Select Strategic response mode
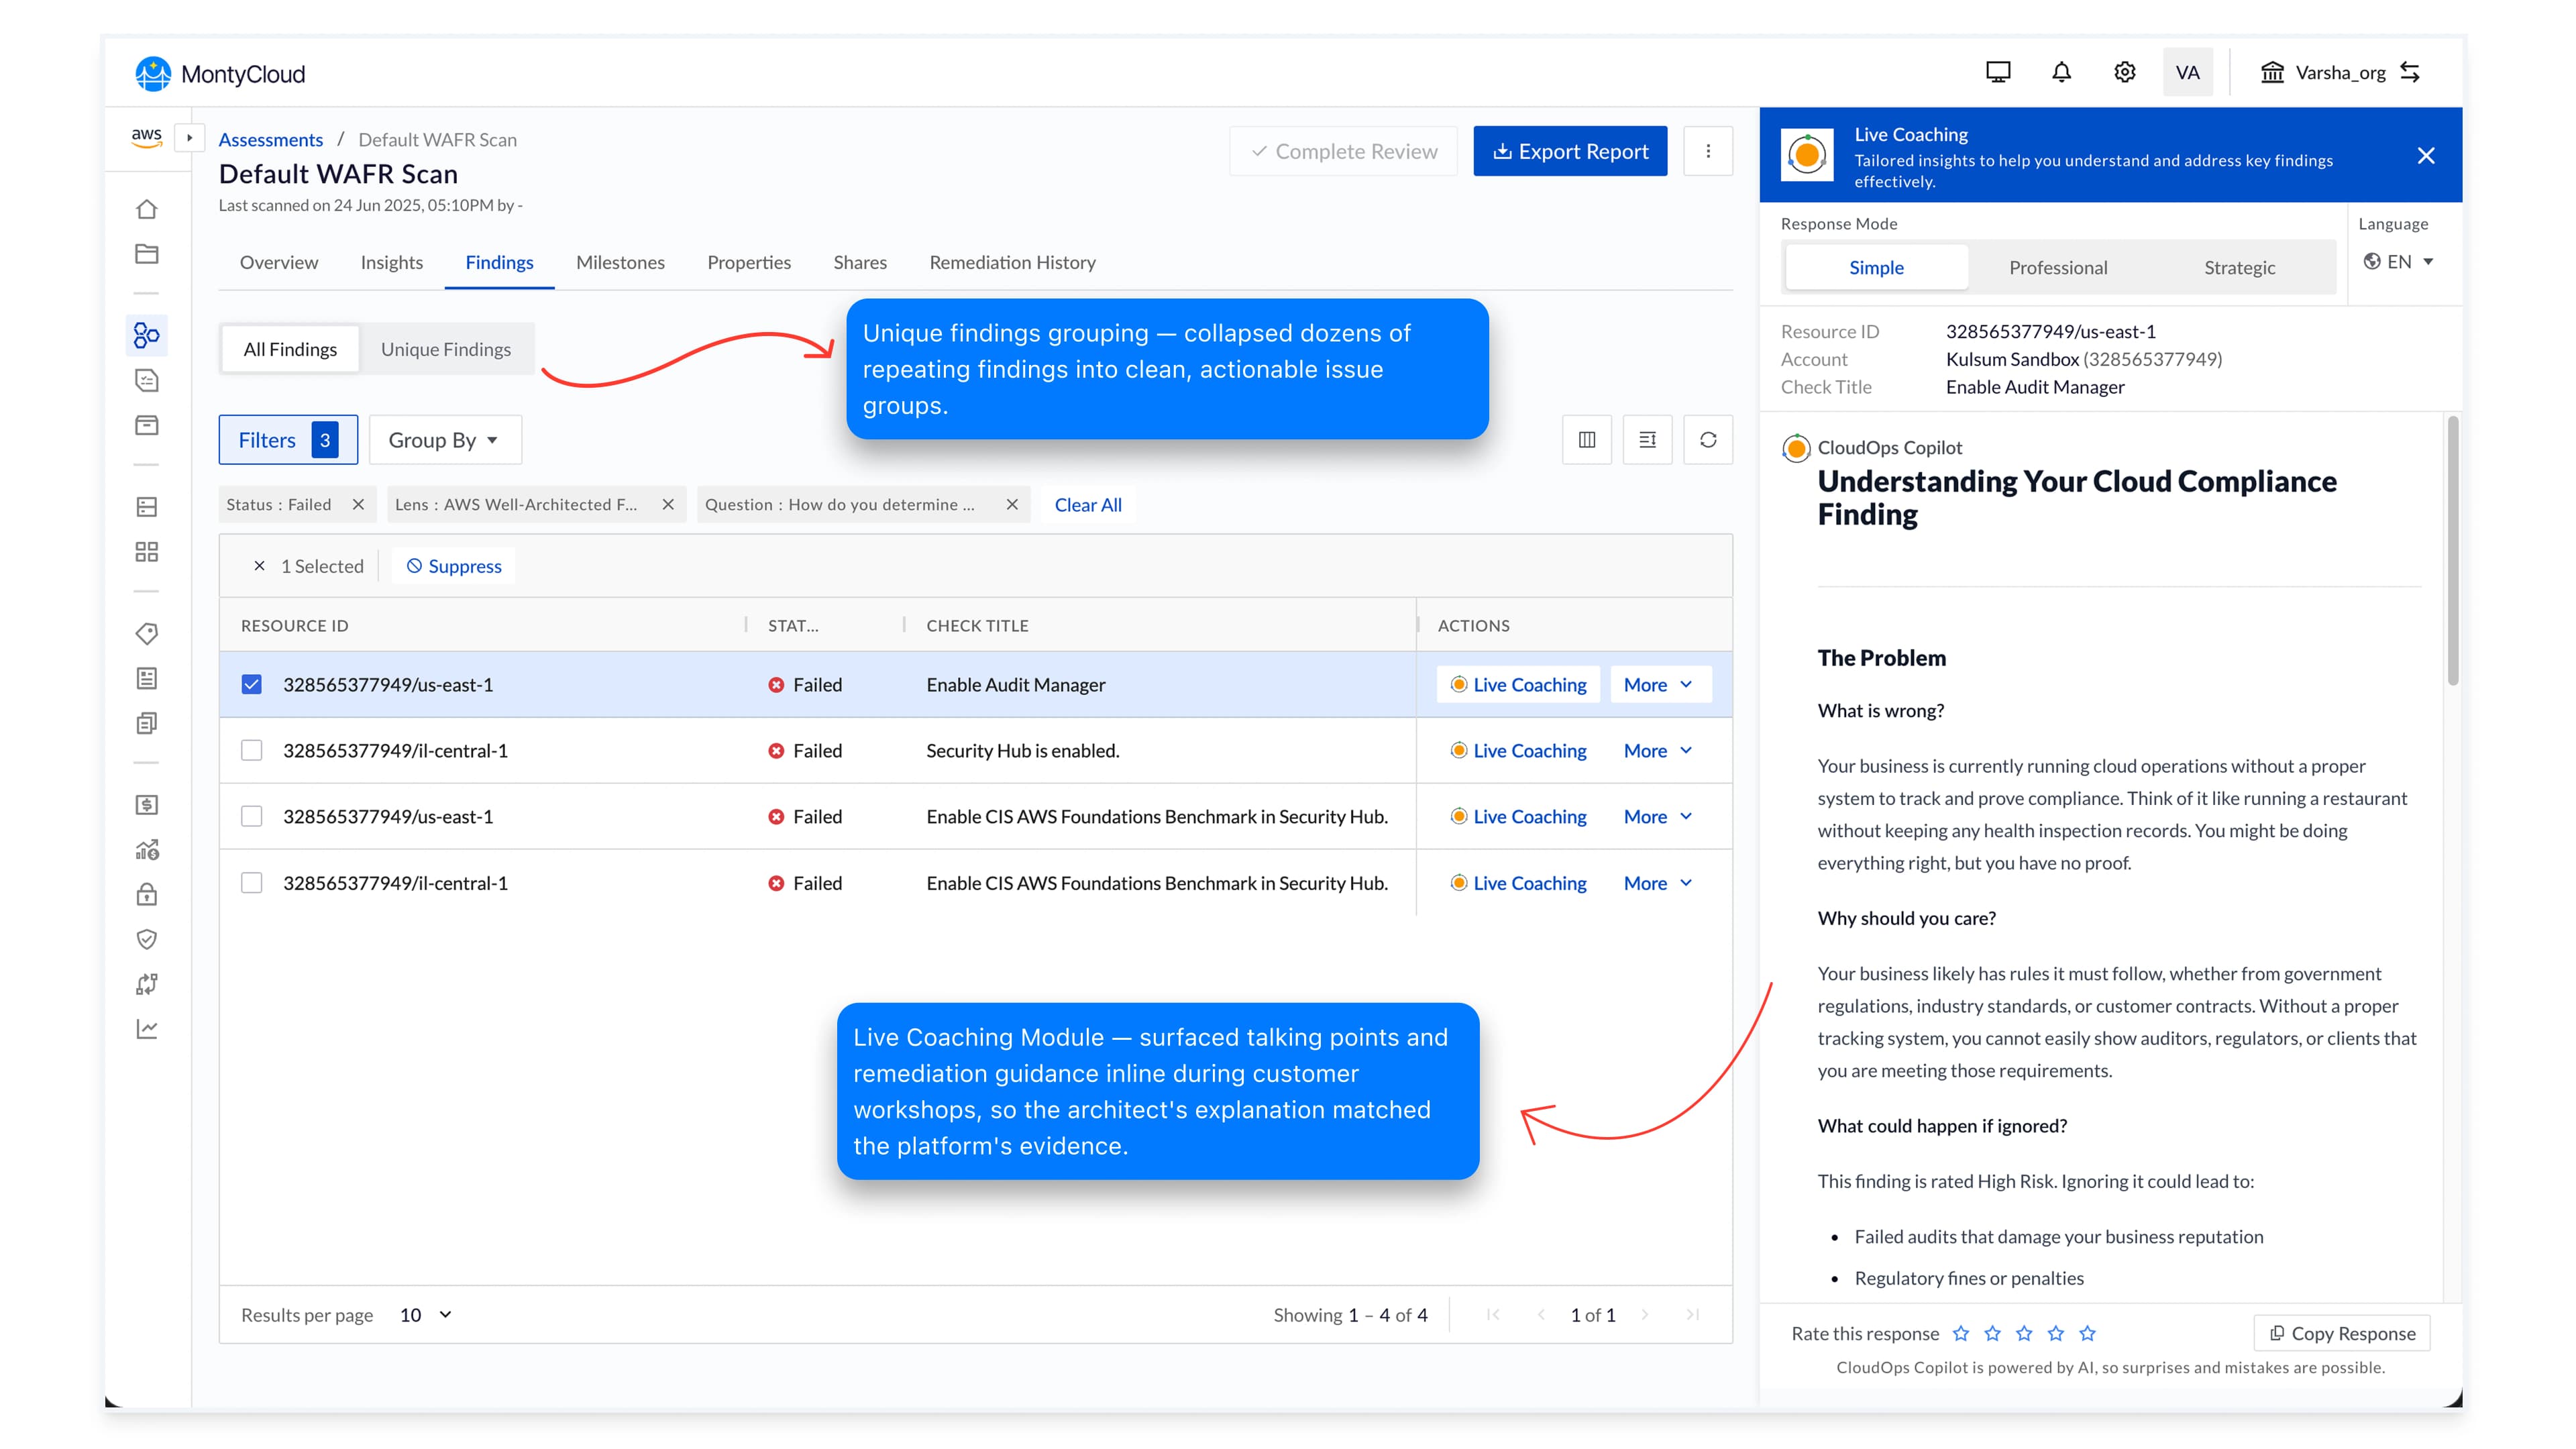 (2239, 267)
